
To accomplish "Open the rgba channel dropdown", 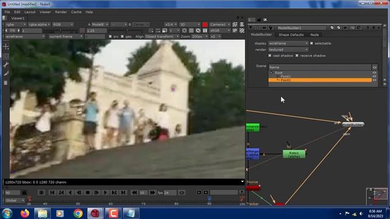I will [15, 24].
